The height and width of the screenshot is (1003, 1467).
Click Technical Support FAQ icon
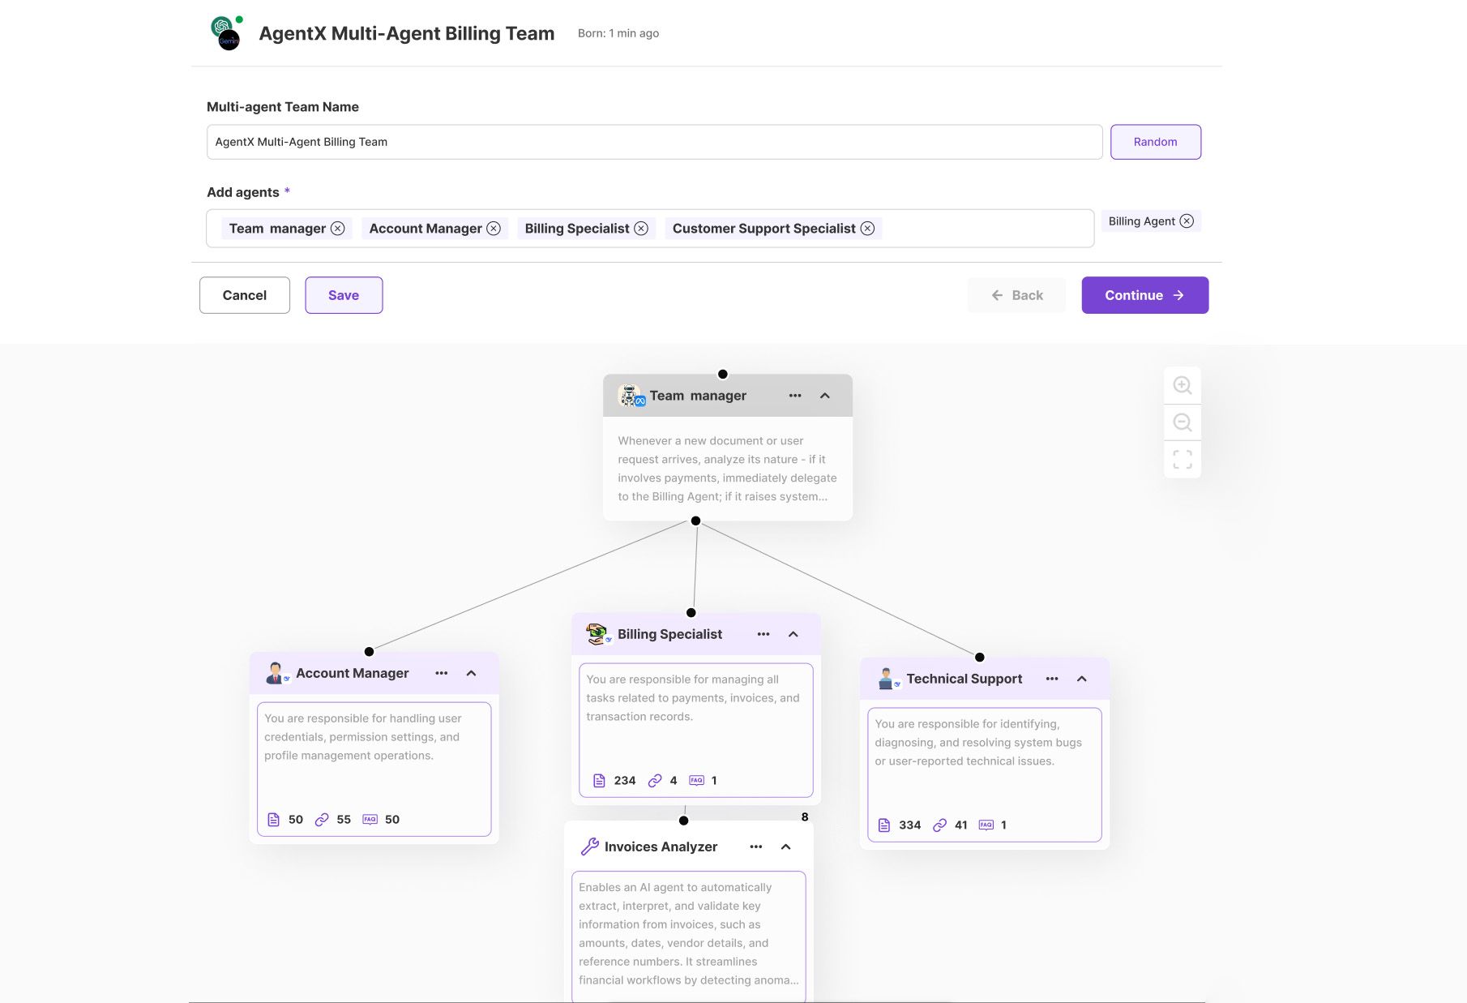tap(986, 825)
